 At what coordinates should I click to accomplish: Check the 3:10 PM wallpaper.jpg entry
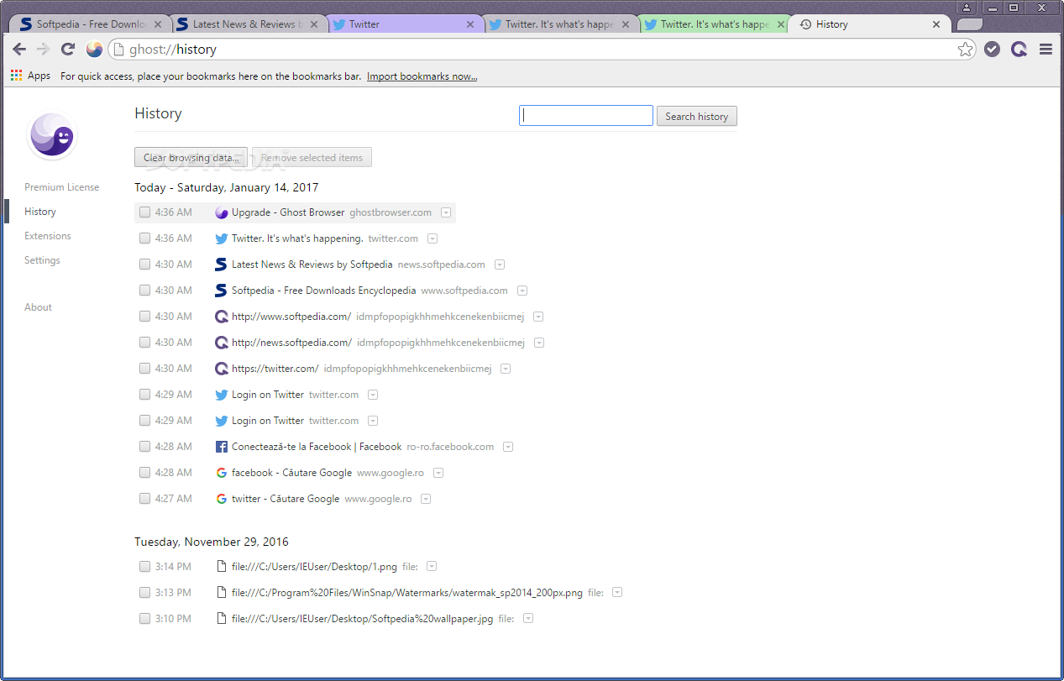point(145,619)
